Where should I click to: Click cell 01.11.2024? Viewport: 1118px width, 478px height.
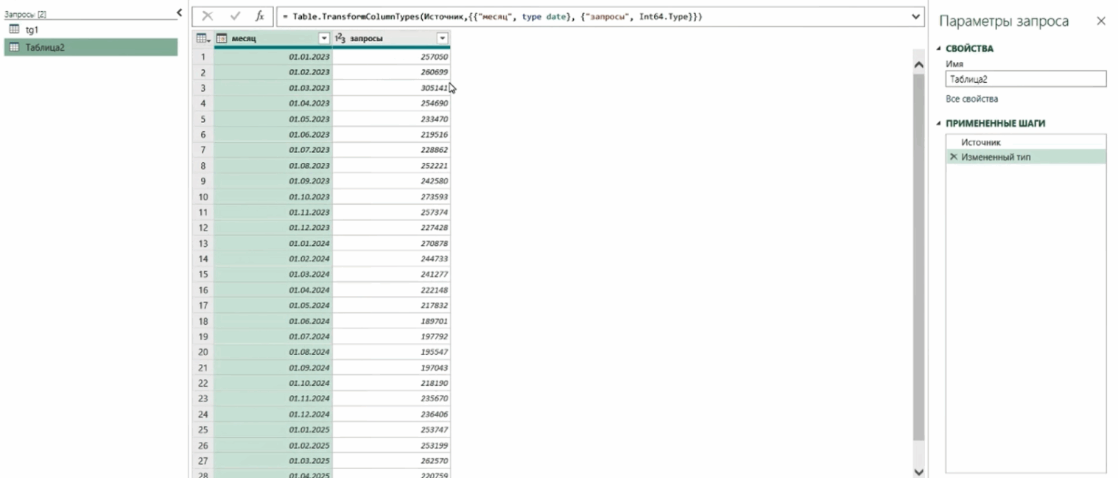(x=273, y=398)
